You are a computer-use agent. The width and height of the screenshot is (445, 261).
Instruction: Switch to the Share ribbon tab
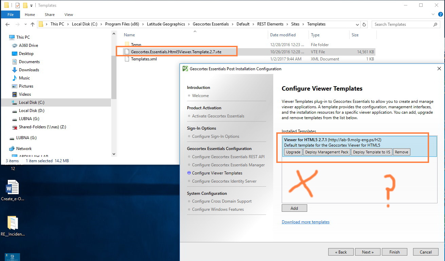pyautogui.click(x=50, y=15)
